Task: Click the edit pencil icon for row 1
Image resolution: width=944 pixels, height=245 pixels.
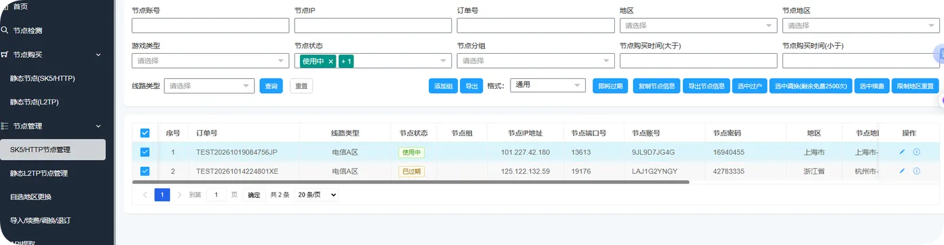Action: [902, 152]
